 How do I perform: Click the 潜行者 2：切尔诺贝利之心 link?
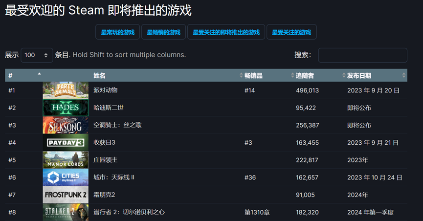click(x=129, y=212)
